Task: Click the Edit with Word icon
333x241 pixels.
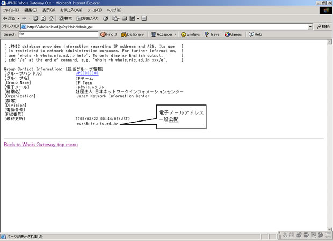Action: [132, 18]
